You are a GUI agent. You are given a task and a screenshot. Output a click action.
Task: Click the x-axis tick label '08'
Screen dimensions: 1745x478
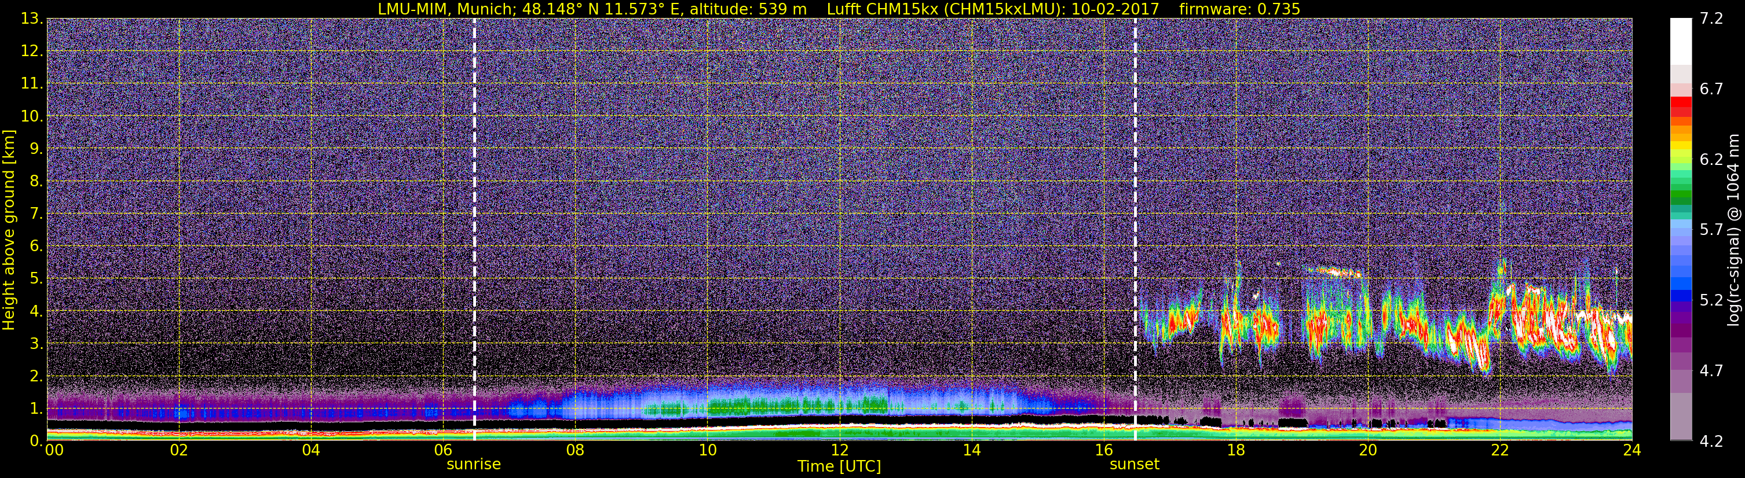pyautogui.click(x=575, y=451)
